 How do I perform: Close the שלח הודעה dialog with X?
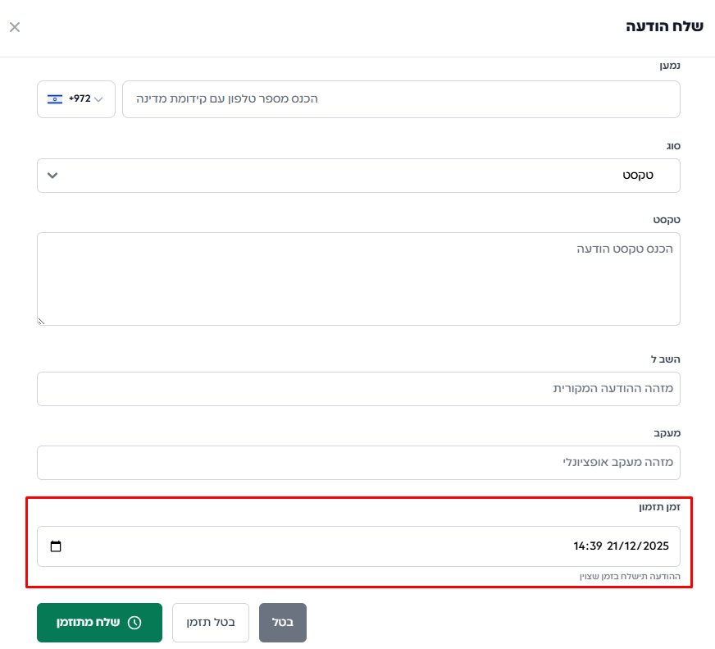click(x=15, y=27)
